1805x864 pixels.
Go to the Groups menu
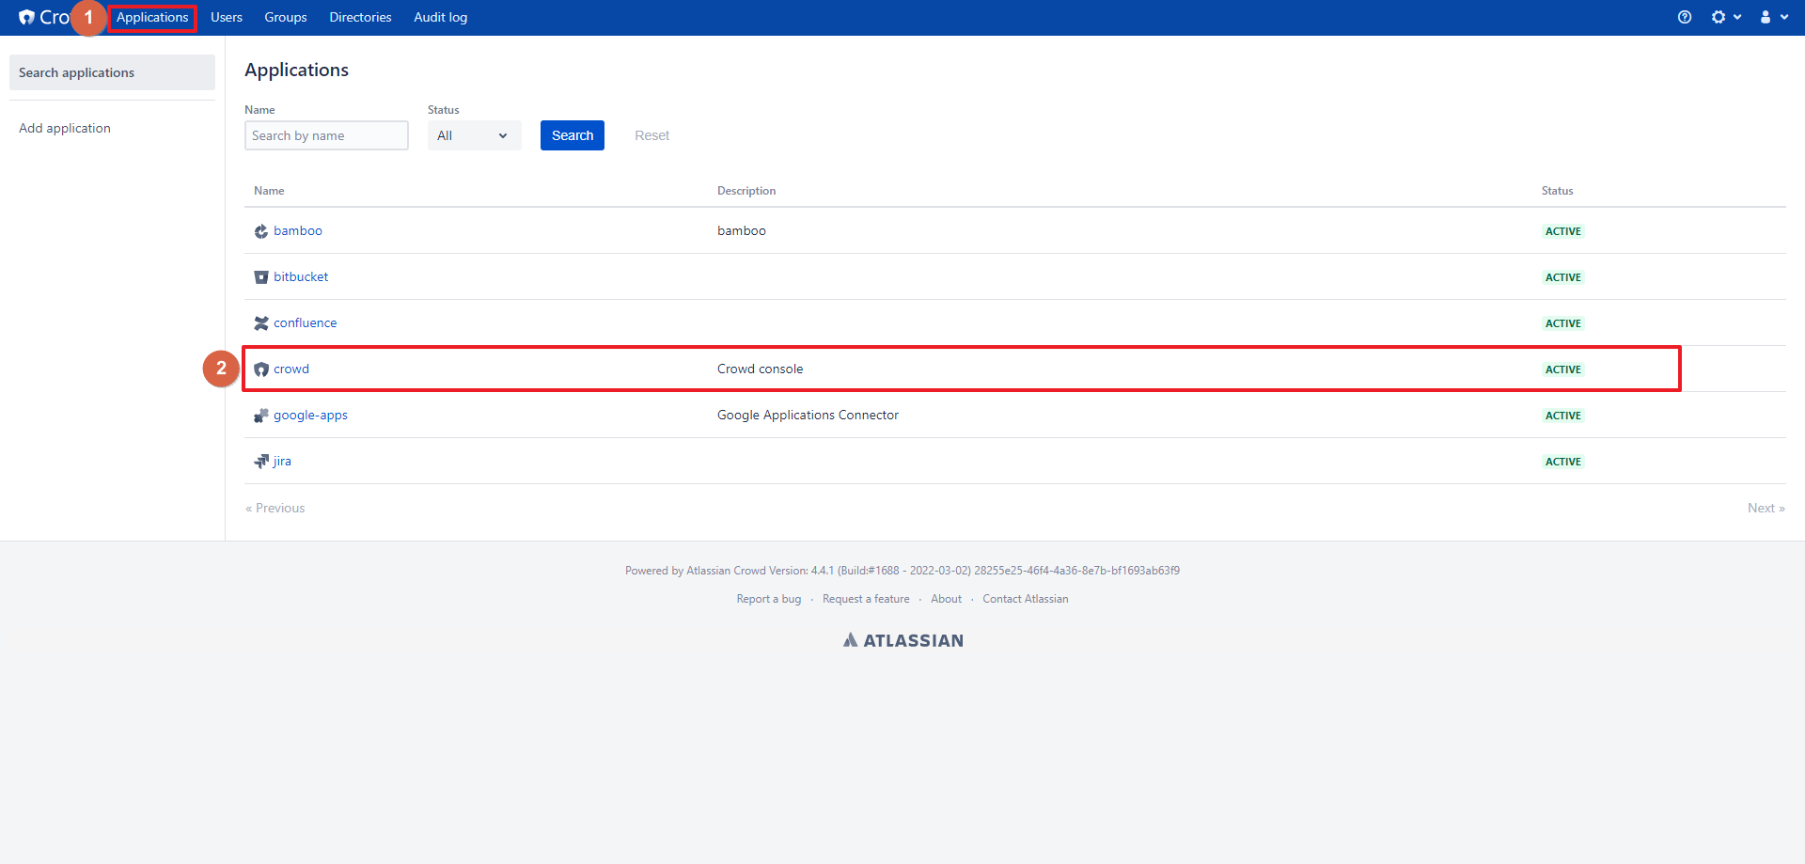click(x=286, y=17)
